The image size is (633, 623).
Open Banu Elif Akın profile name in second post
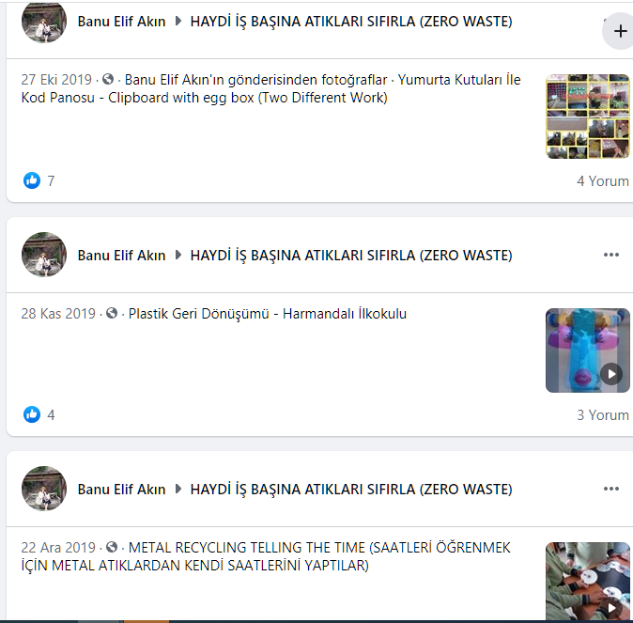121,256
